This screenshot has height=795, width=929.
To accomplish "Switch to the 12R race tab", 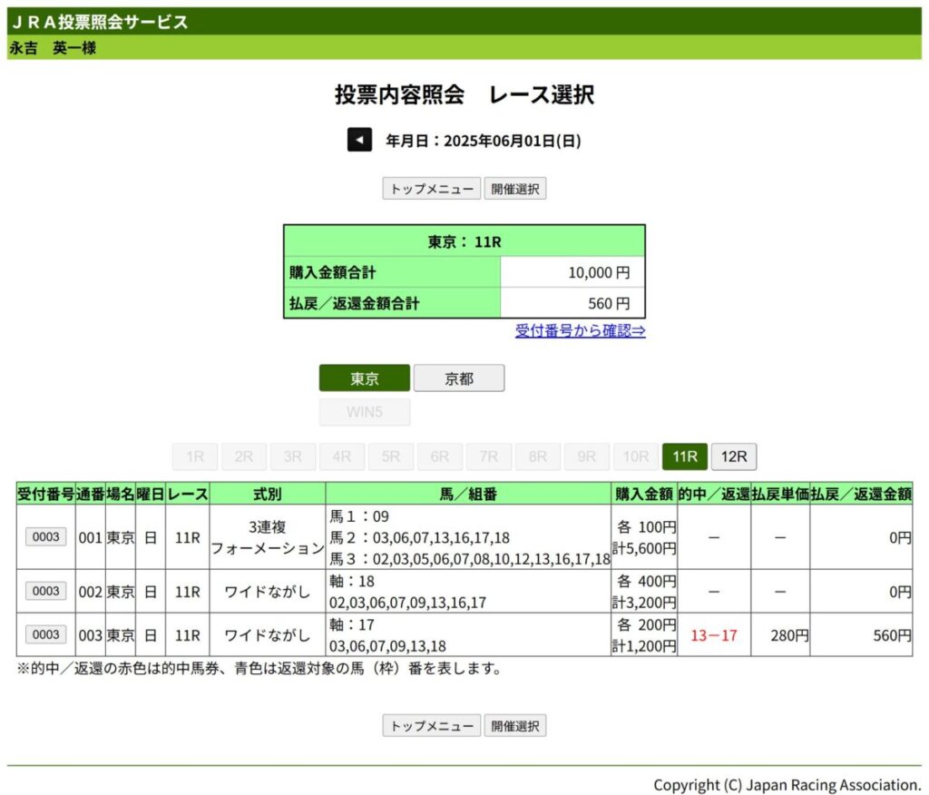I will pyautogui.click(x=733, y=456).
